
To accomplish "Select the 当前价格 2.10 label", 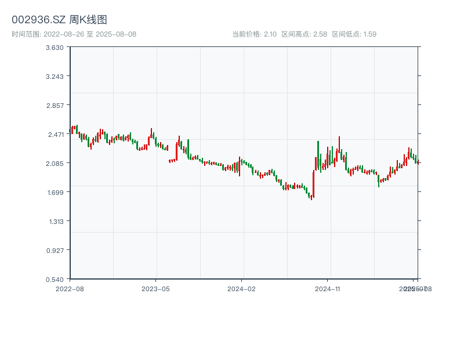I will [x=254, y=34].
